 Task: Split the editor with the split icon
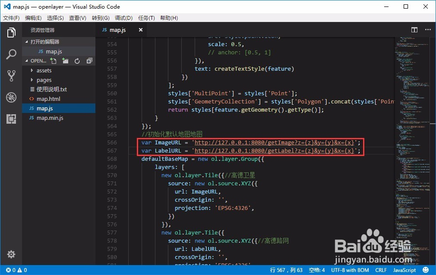(x=414, y=30)
